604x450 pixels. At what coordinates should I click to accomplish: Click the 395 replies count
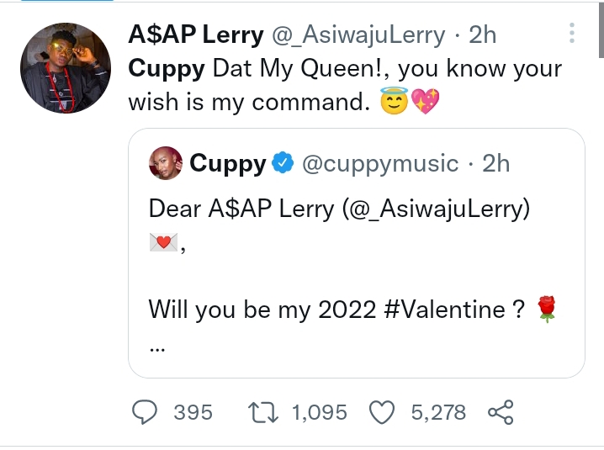point(193,412)
